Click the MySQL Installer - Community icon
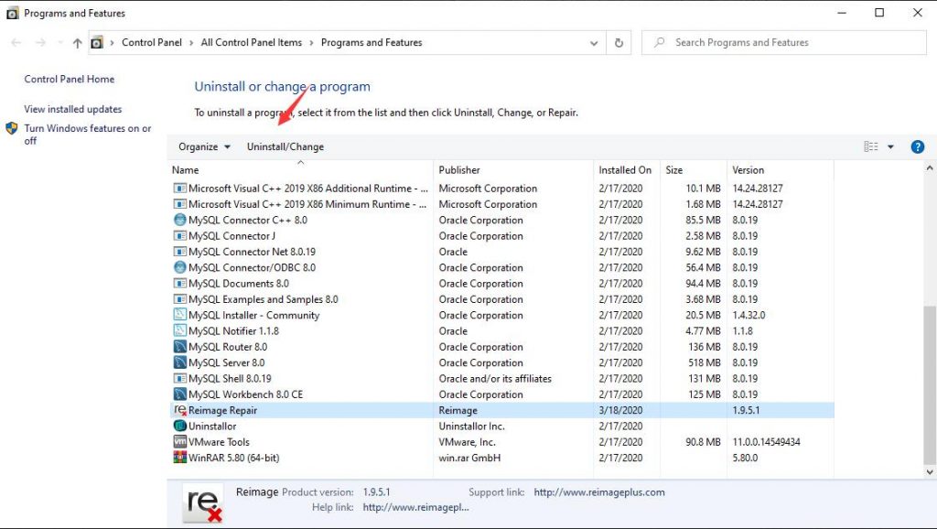Screen dimensions: 937x529 (x=180, y=315)
